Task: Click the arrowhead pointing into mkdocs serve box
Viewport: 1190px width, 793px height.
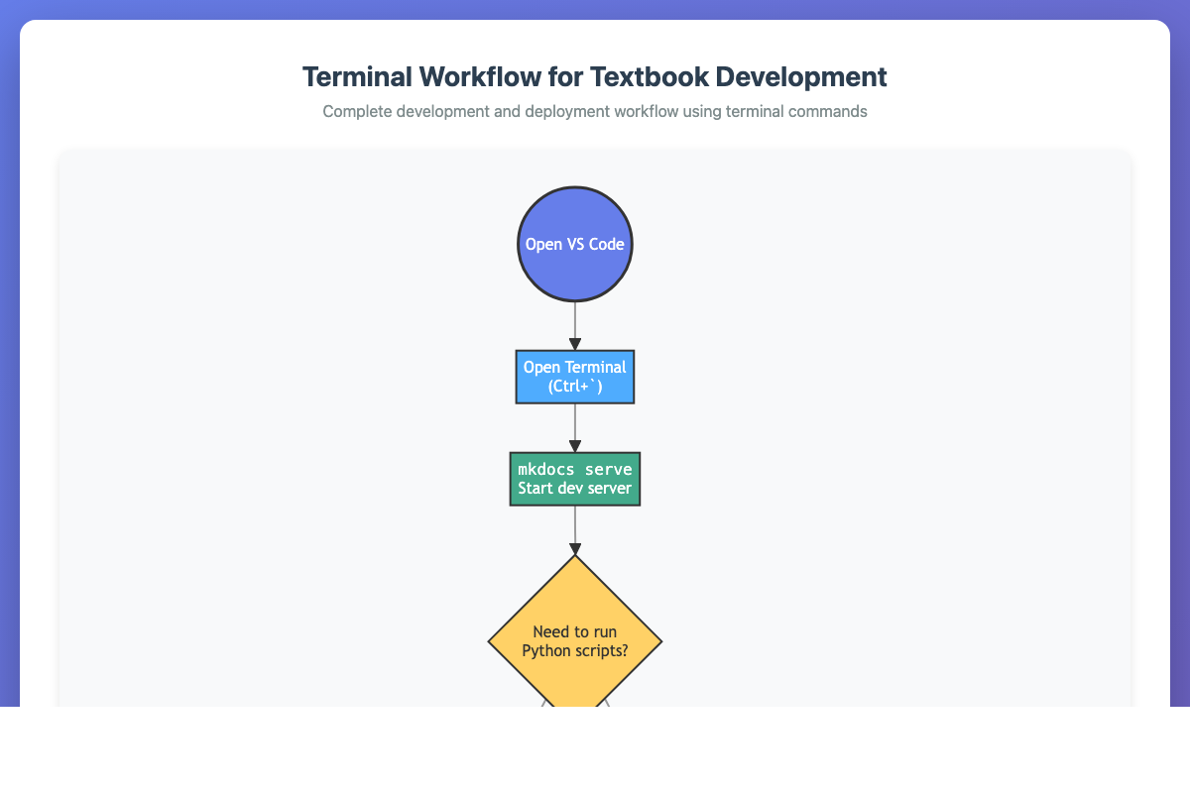Action: tap(575, 446)
